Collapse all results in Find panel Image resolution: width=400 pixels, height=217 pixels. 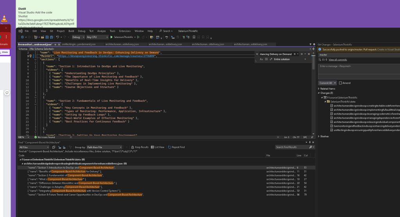(x=59, y=147)
